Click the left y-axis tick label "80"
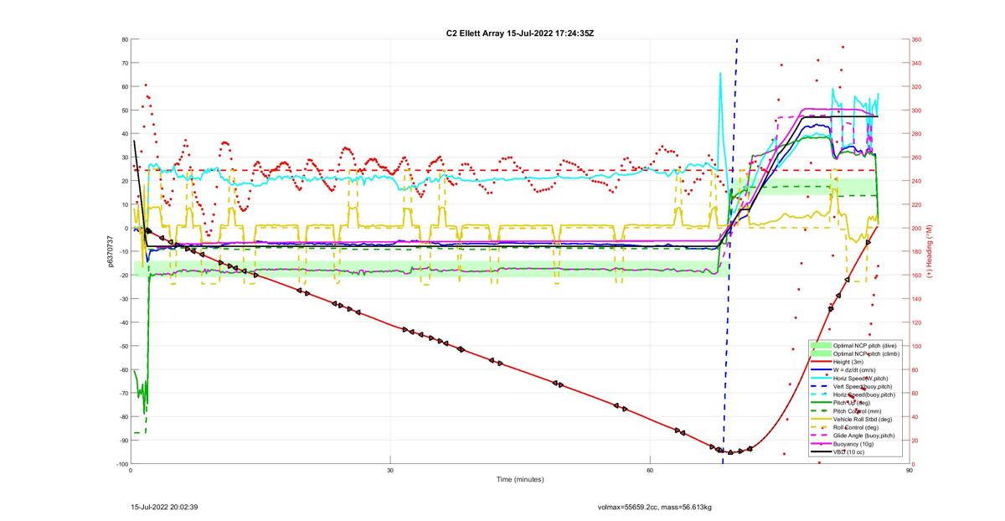This screenshot has height=521, width=1005. [x=124, y=39]
